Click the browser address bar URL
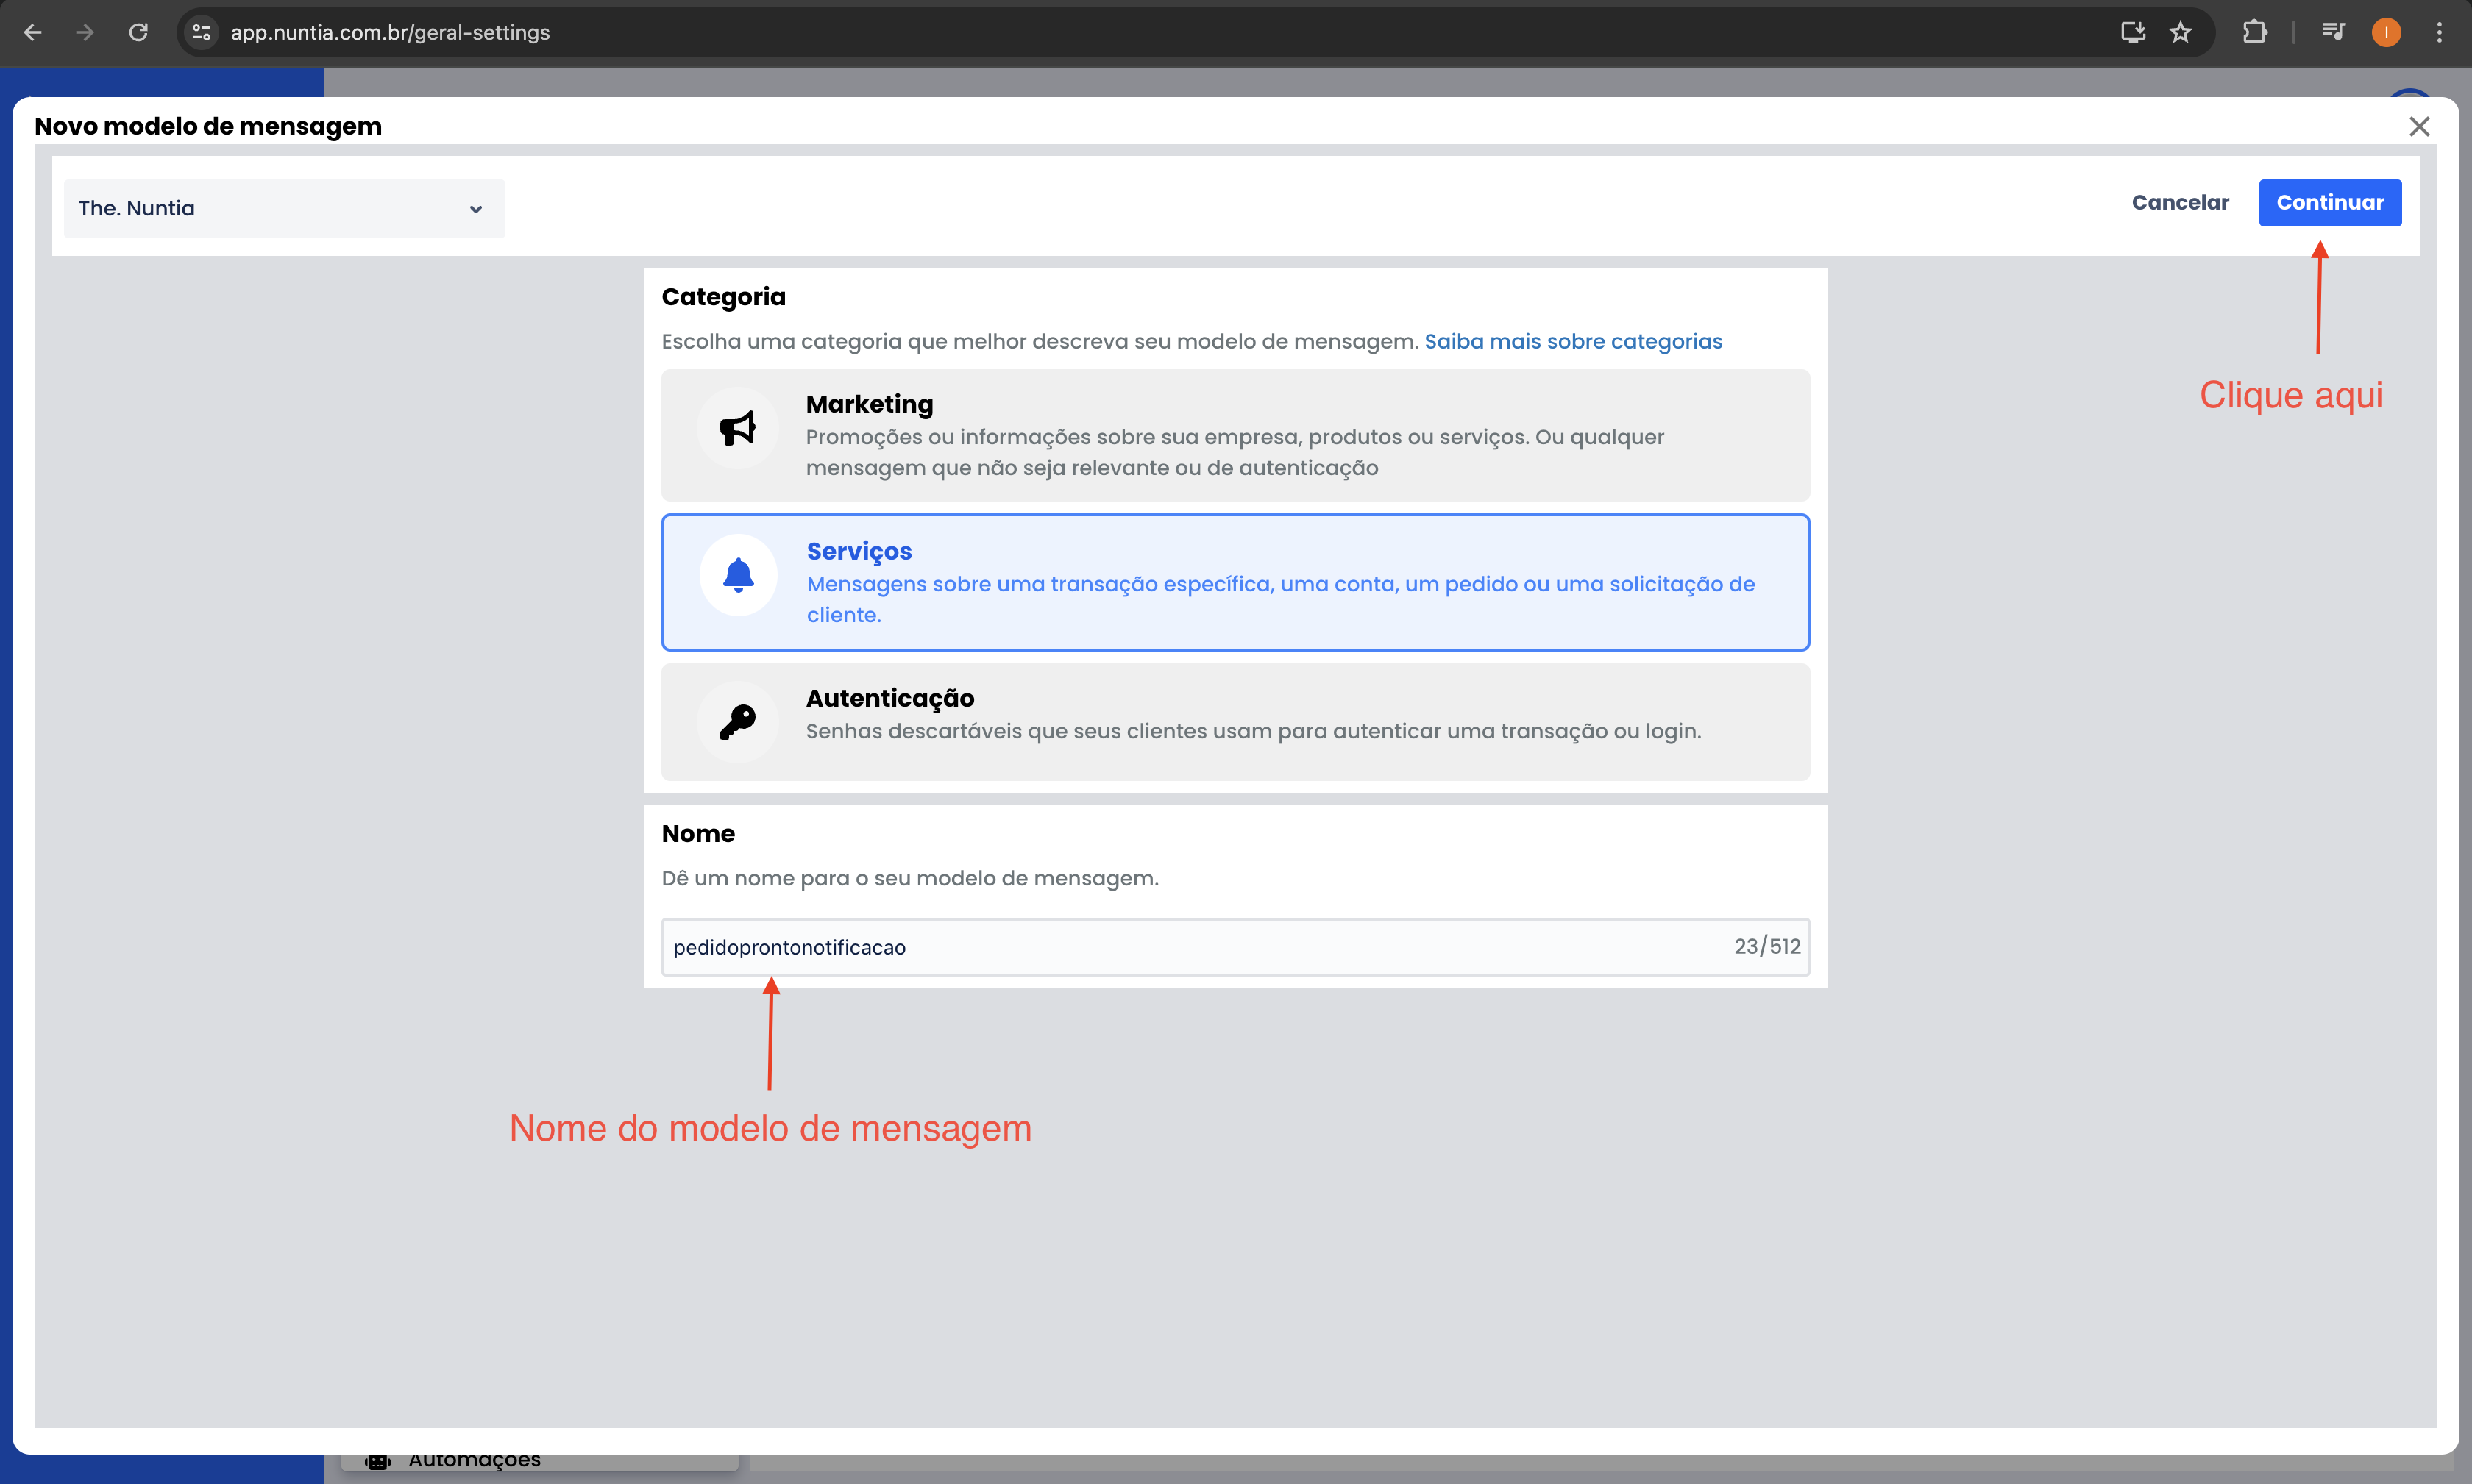Screen dimensions: 2472x1484 point(390,33)
